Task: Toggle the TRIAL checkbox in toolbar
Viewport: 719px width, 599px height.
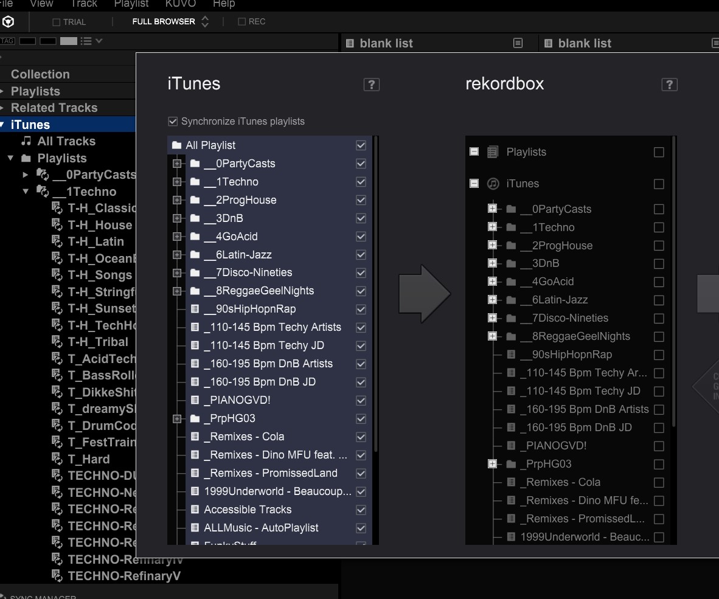Action: (x=57, y=22)
